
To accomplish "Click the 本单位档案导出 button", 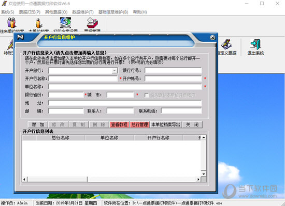I will point(166,124).
